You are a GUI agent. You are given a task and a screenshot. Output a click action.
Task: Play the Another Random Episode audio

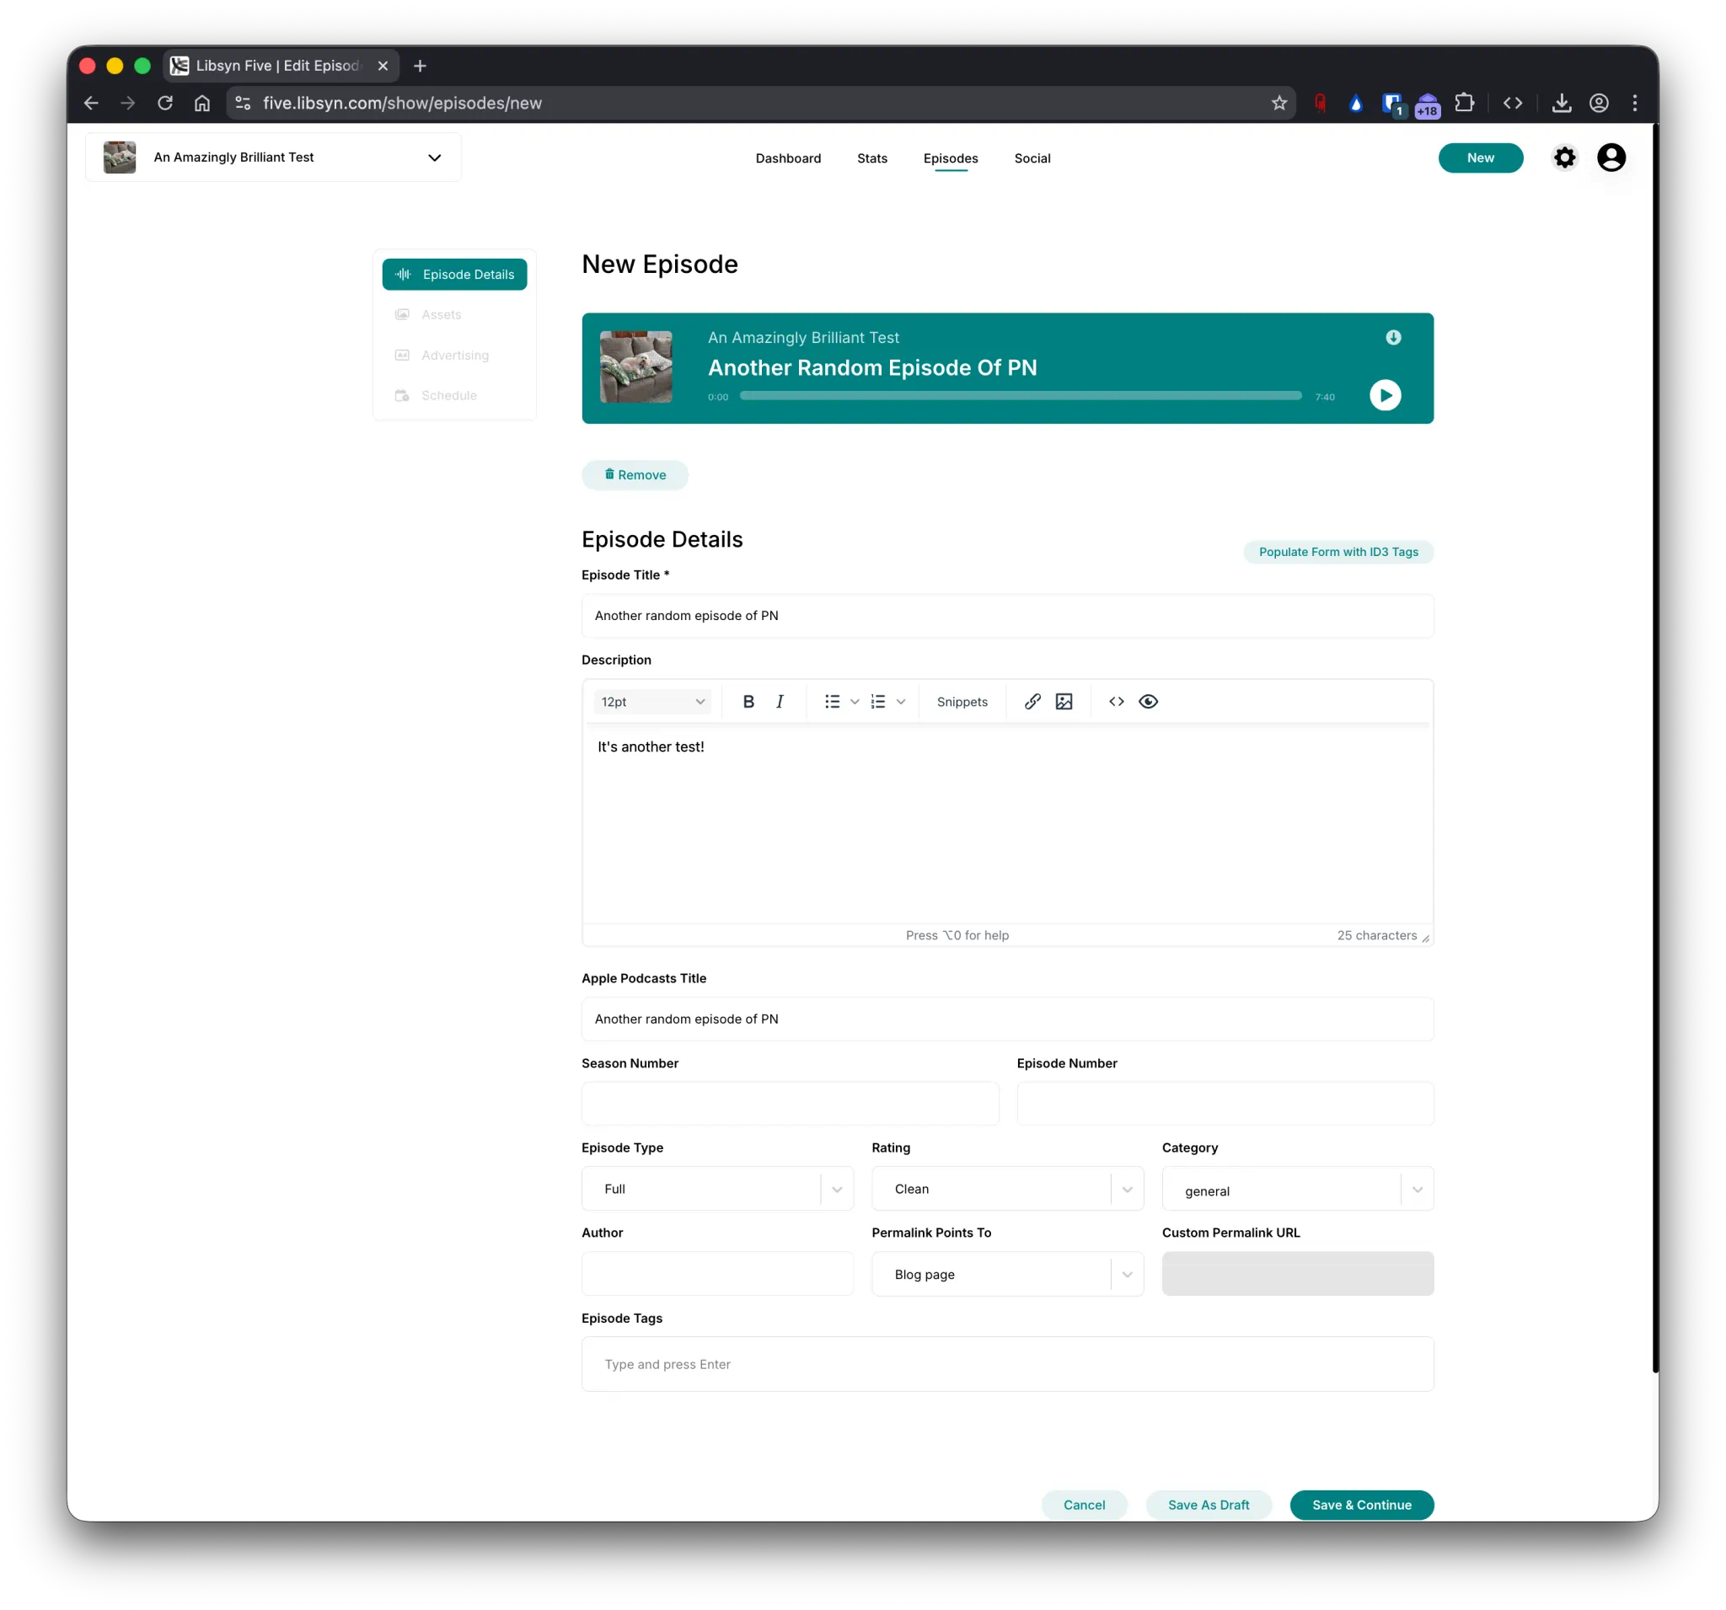click(x=1385, y=396)
